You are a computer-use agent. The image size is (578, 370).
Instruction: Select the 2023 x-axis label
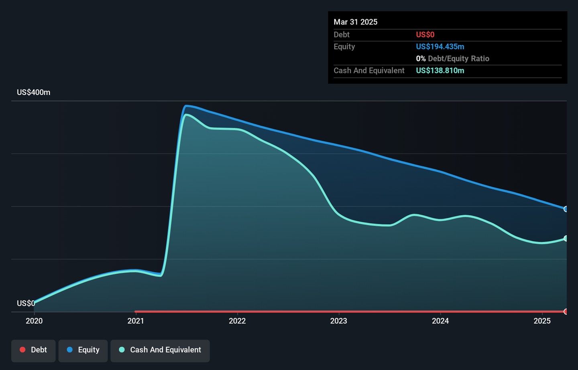(x=339, y=321)
